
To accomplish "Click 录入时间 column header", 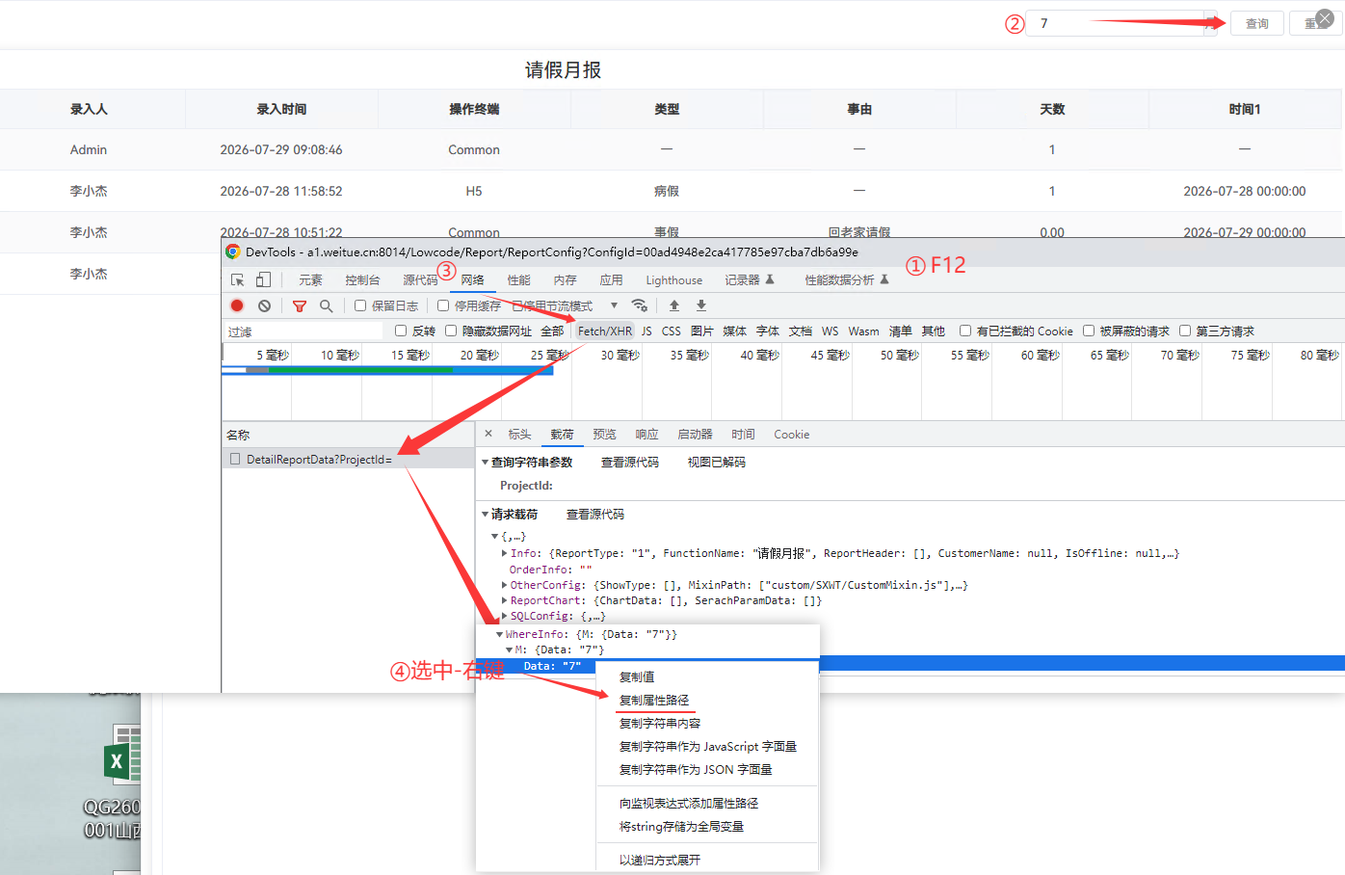I will 281,109.
